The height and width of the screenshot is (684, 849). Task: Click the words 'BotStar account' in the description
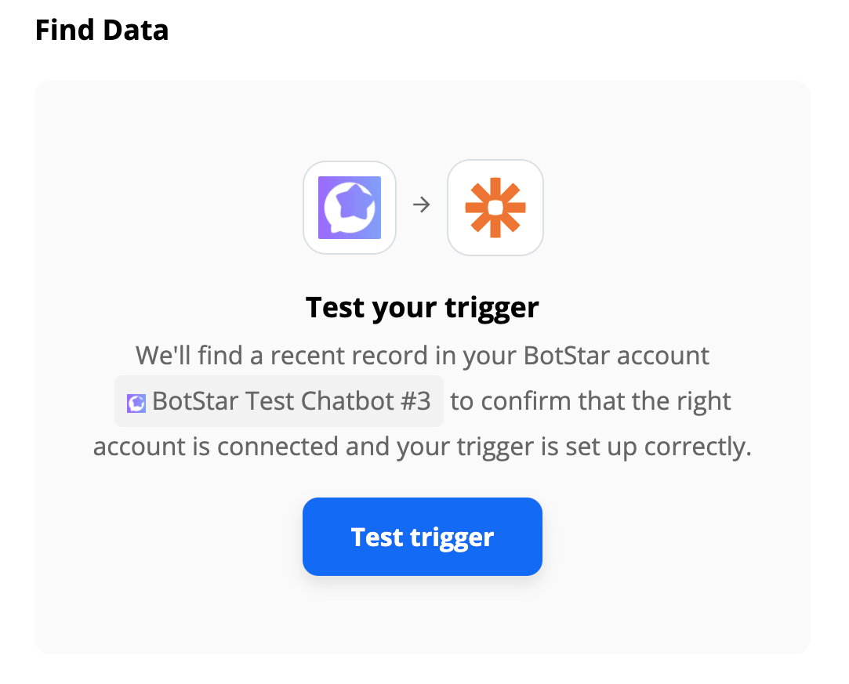coord(616,356)
